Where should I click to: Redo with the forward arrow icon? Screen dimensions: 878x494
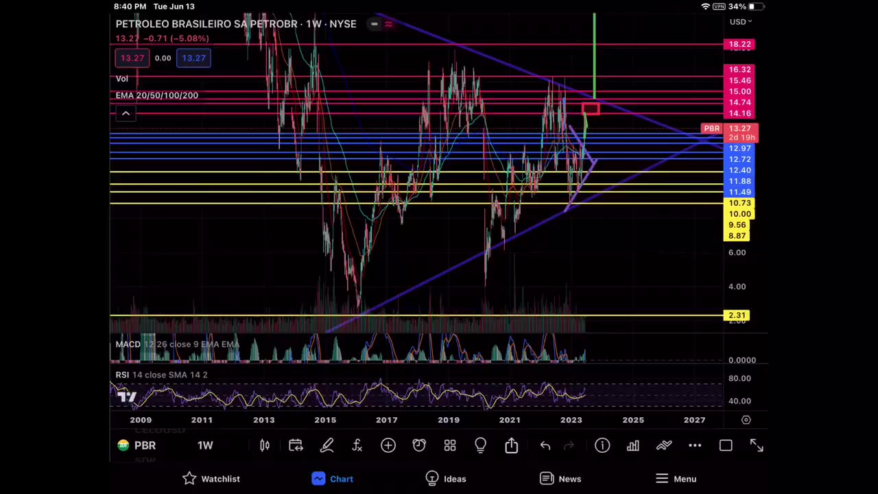tap(569, 446)
